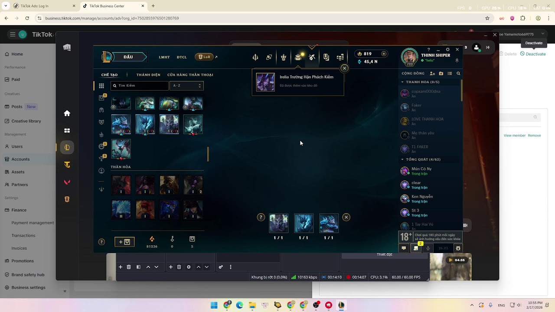This screenshot has width=555, height=312.
Task: Click the loot list scrollbar handle
Action: 208,154
